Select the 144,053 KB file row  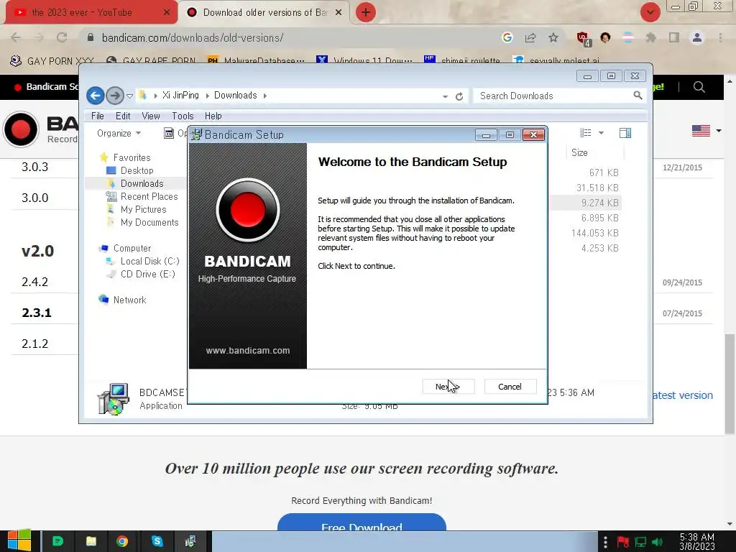click(594, 234)
